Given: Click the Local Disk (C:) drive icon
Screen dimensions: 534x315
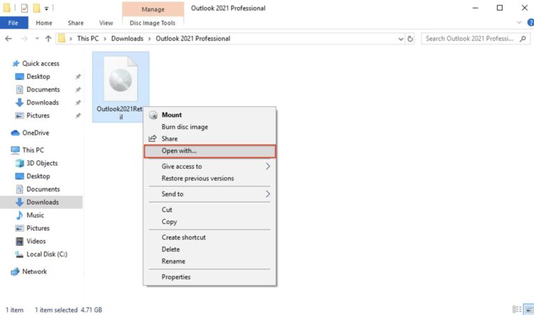Looking at the screenshot, I should (x=19, y=254).
